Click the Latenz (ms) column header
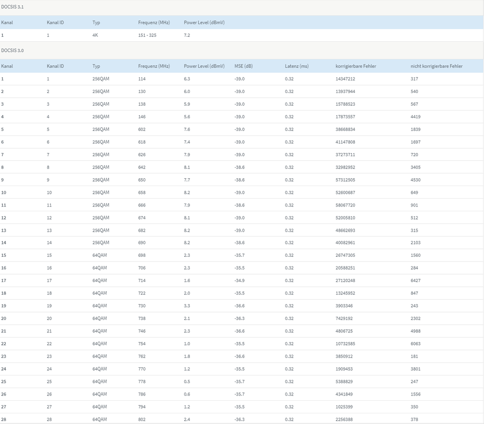The width and height of the screenshot is (484, 424). point(297,66)
